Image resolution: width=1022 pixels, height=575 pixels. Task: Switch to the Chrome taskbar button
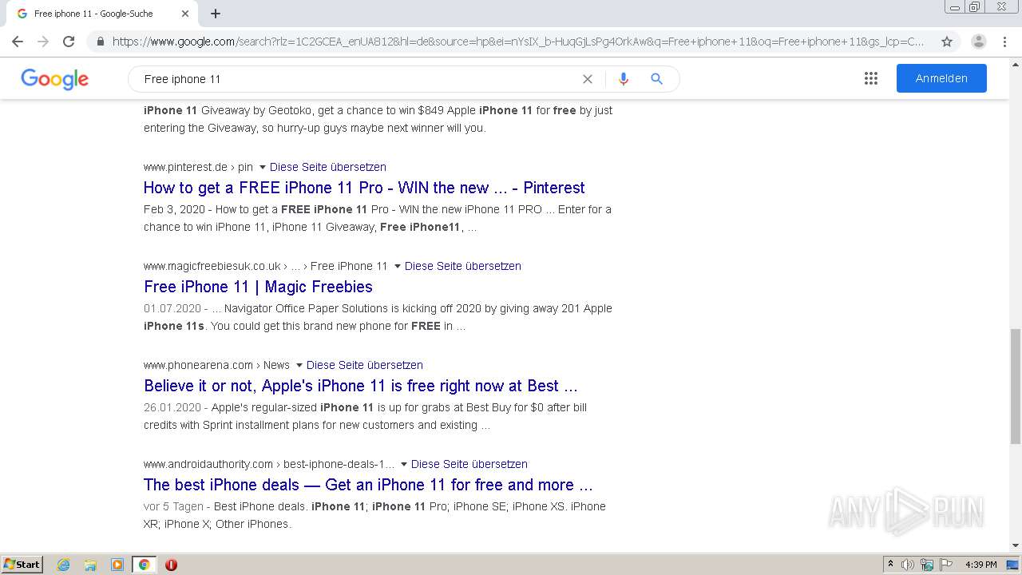pos(144,565)
